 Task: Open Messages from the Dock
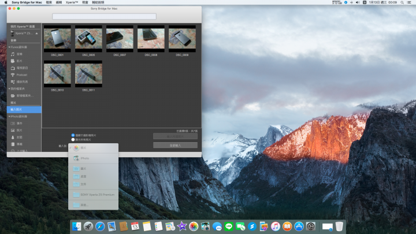click(217, 226)
